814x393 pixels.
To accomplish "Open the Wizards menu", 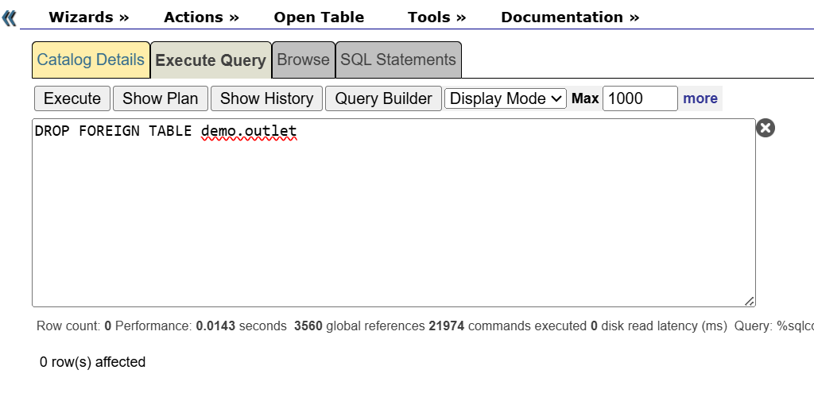I will (x=88, y=17).
